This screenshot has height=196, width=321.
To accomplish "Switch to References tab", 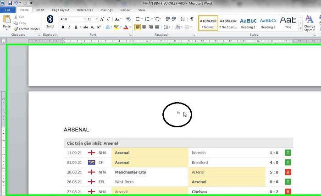I will (85, 10).
